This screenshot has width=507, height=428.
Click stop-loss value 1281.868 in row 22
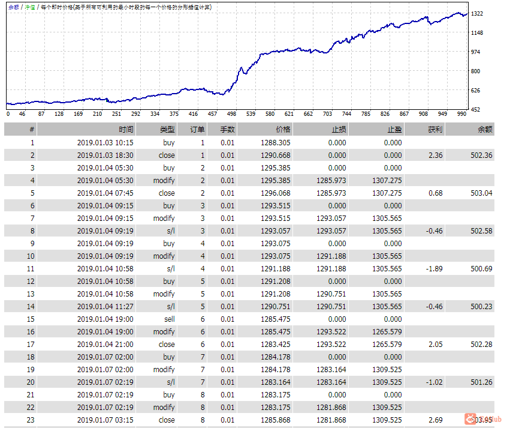pyautogui.click(x=331, y=408)
